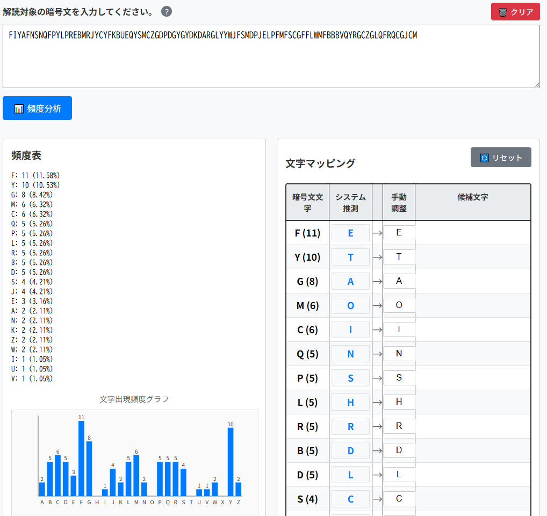Image resolution: width=547 pixels, height=516 pixels.
Task: Click the 頻度分析 frequency analysis button
Action: (37, 109)
